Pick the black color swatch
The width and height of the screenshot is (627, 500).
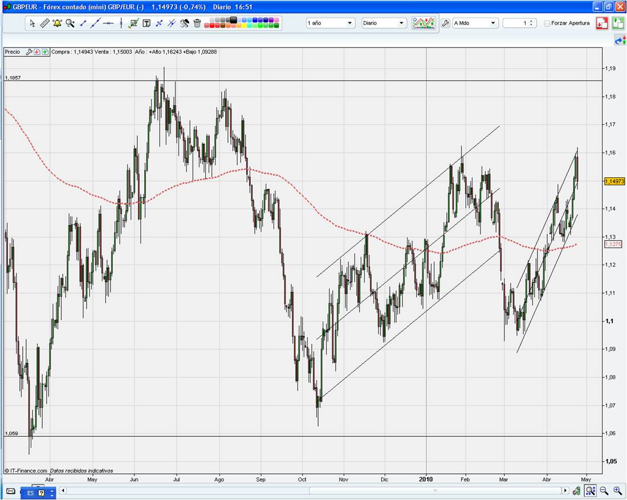pyautogui.click(x=233, y=20)
